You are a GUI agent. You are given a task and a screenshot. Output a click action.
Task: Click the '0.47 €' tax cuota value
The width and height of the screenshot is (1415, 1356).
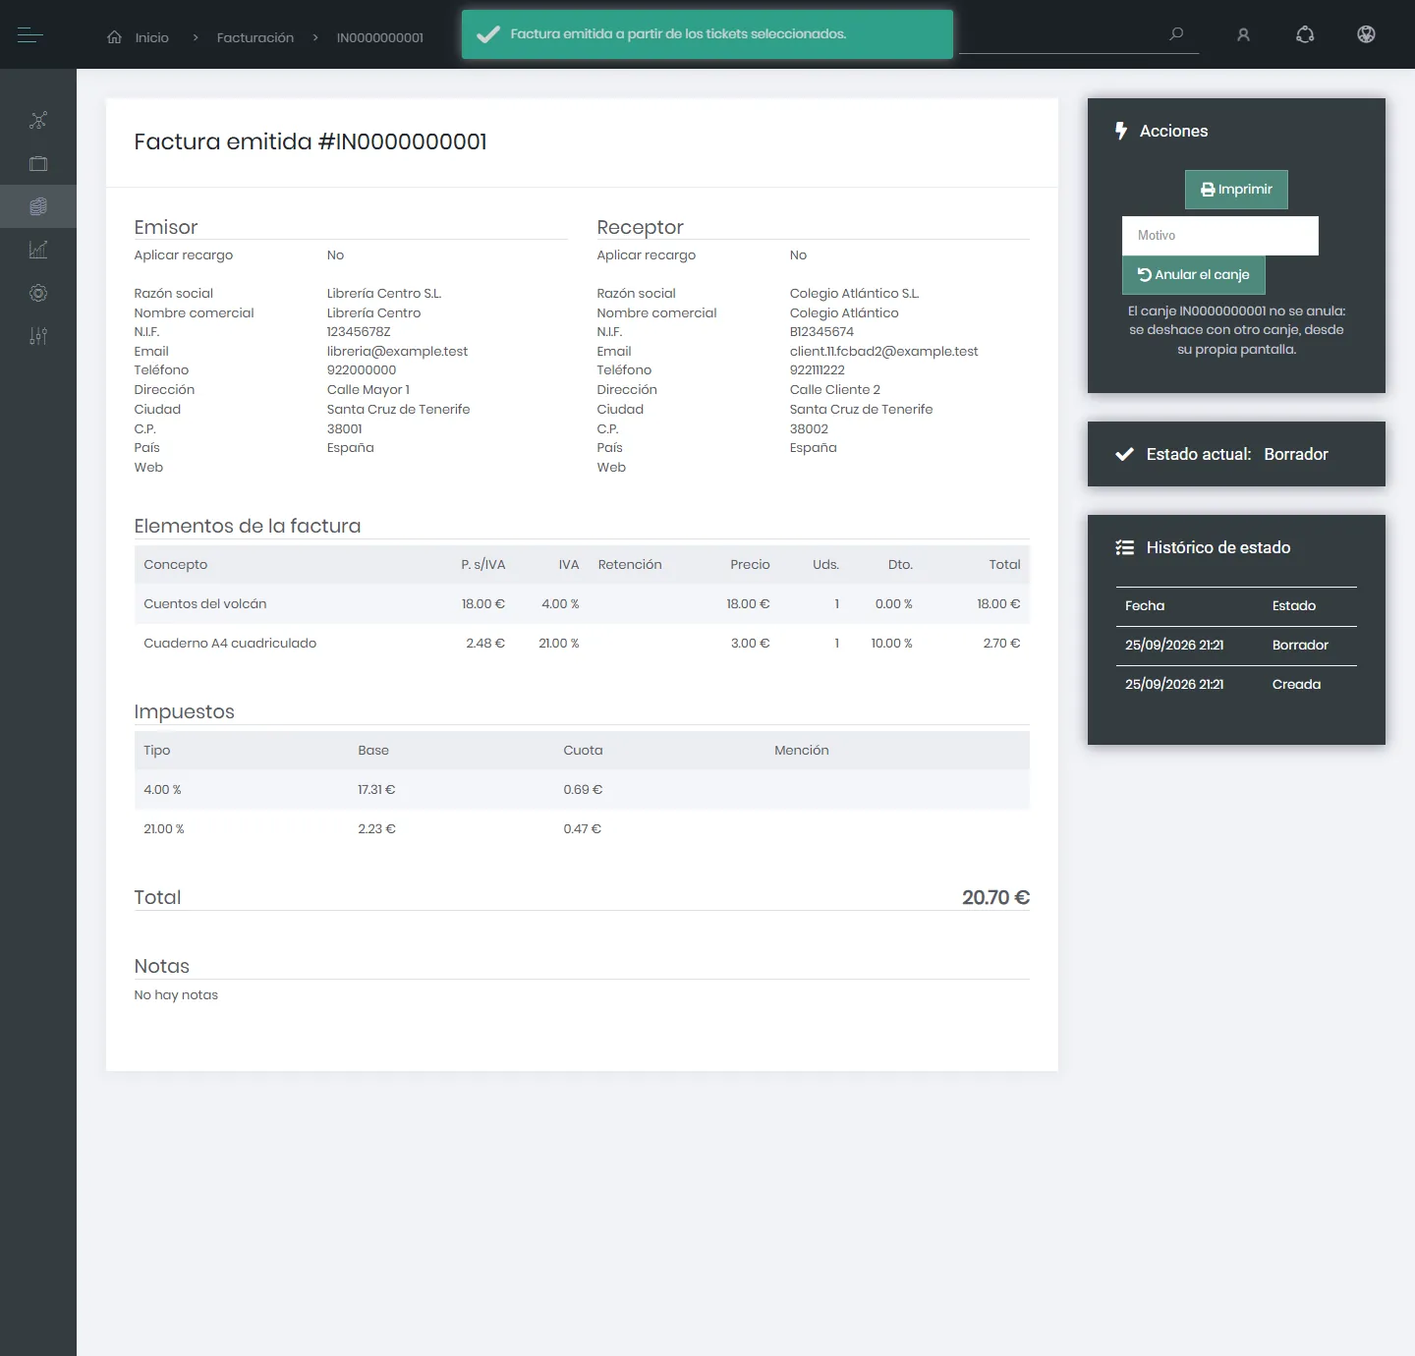pos(583,829)
